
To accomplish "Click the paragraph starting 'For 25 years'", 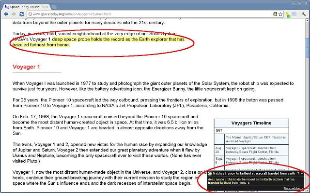I will pyautogui.click(x=148, y=103).
